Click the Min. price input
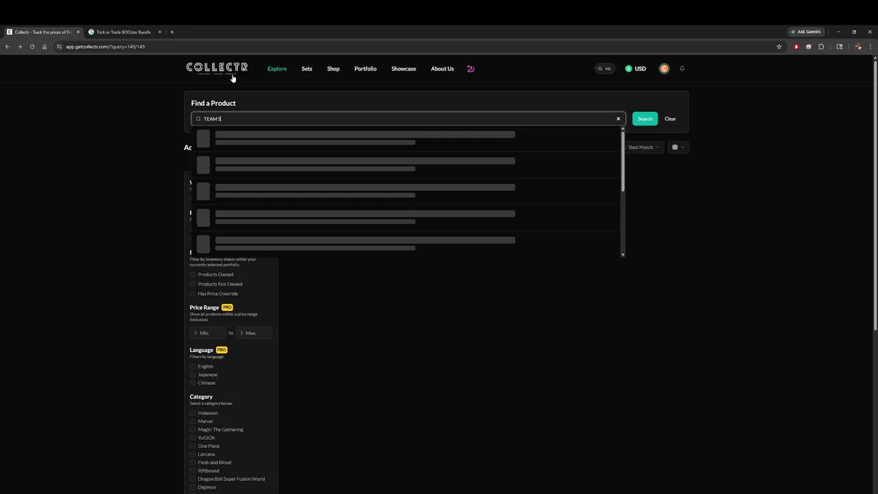This screenshot has width=878, height=494. (208, 333)
